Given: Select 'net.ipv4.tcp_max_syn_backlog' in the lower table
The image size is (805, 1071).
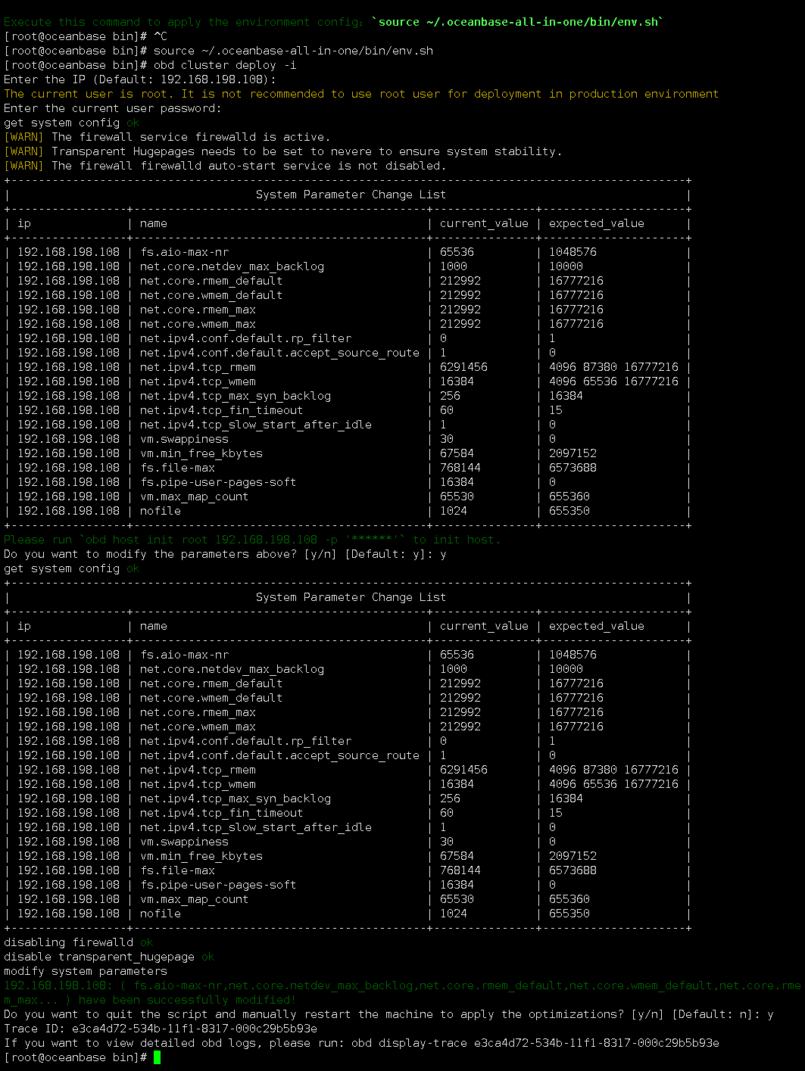Looking at the screenshot, I should point(236,799).
